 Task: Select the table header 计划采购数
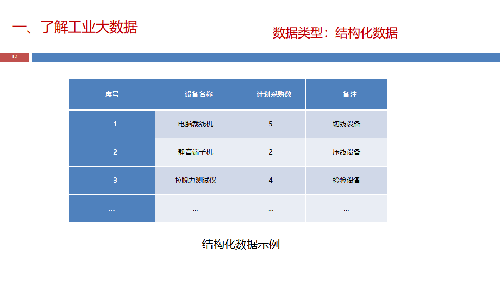[271, 94]
